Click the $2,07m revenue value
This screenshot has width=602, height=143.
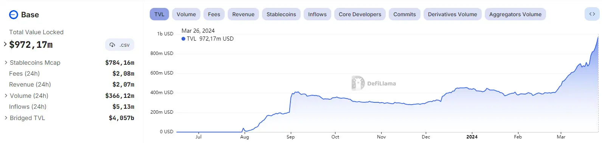(123, 84)
